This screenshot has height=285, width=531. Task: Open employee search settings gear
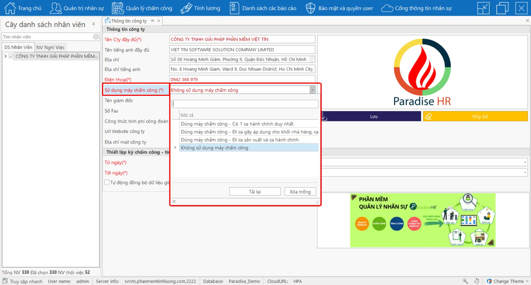96,37
